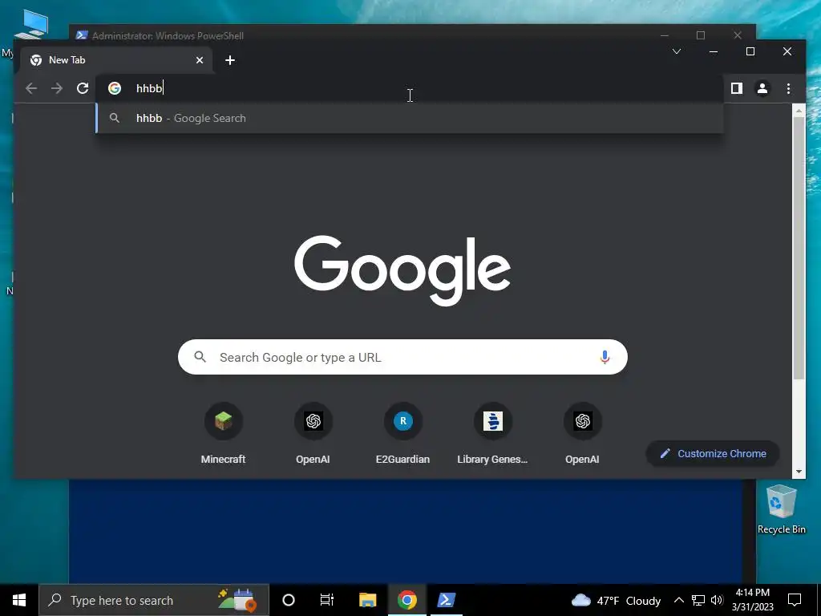Switch to PowerShell from taskbar
This screenshot has height=616, width=821.
pos(446,600)
